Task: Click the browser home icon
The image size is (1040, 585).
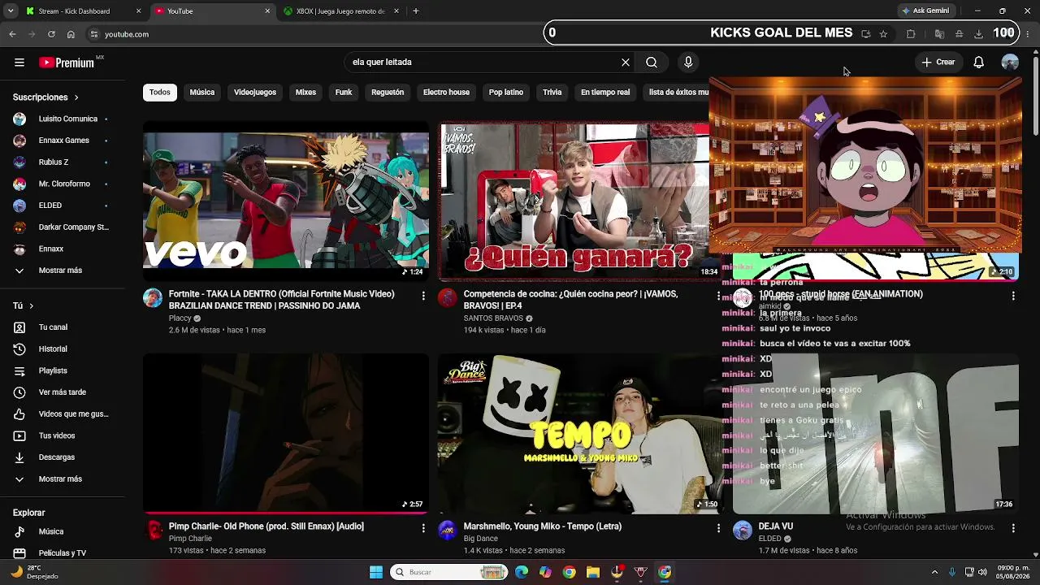Action: coord(71,34)
